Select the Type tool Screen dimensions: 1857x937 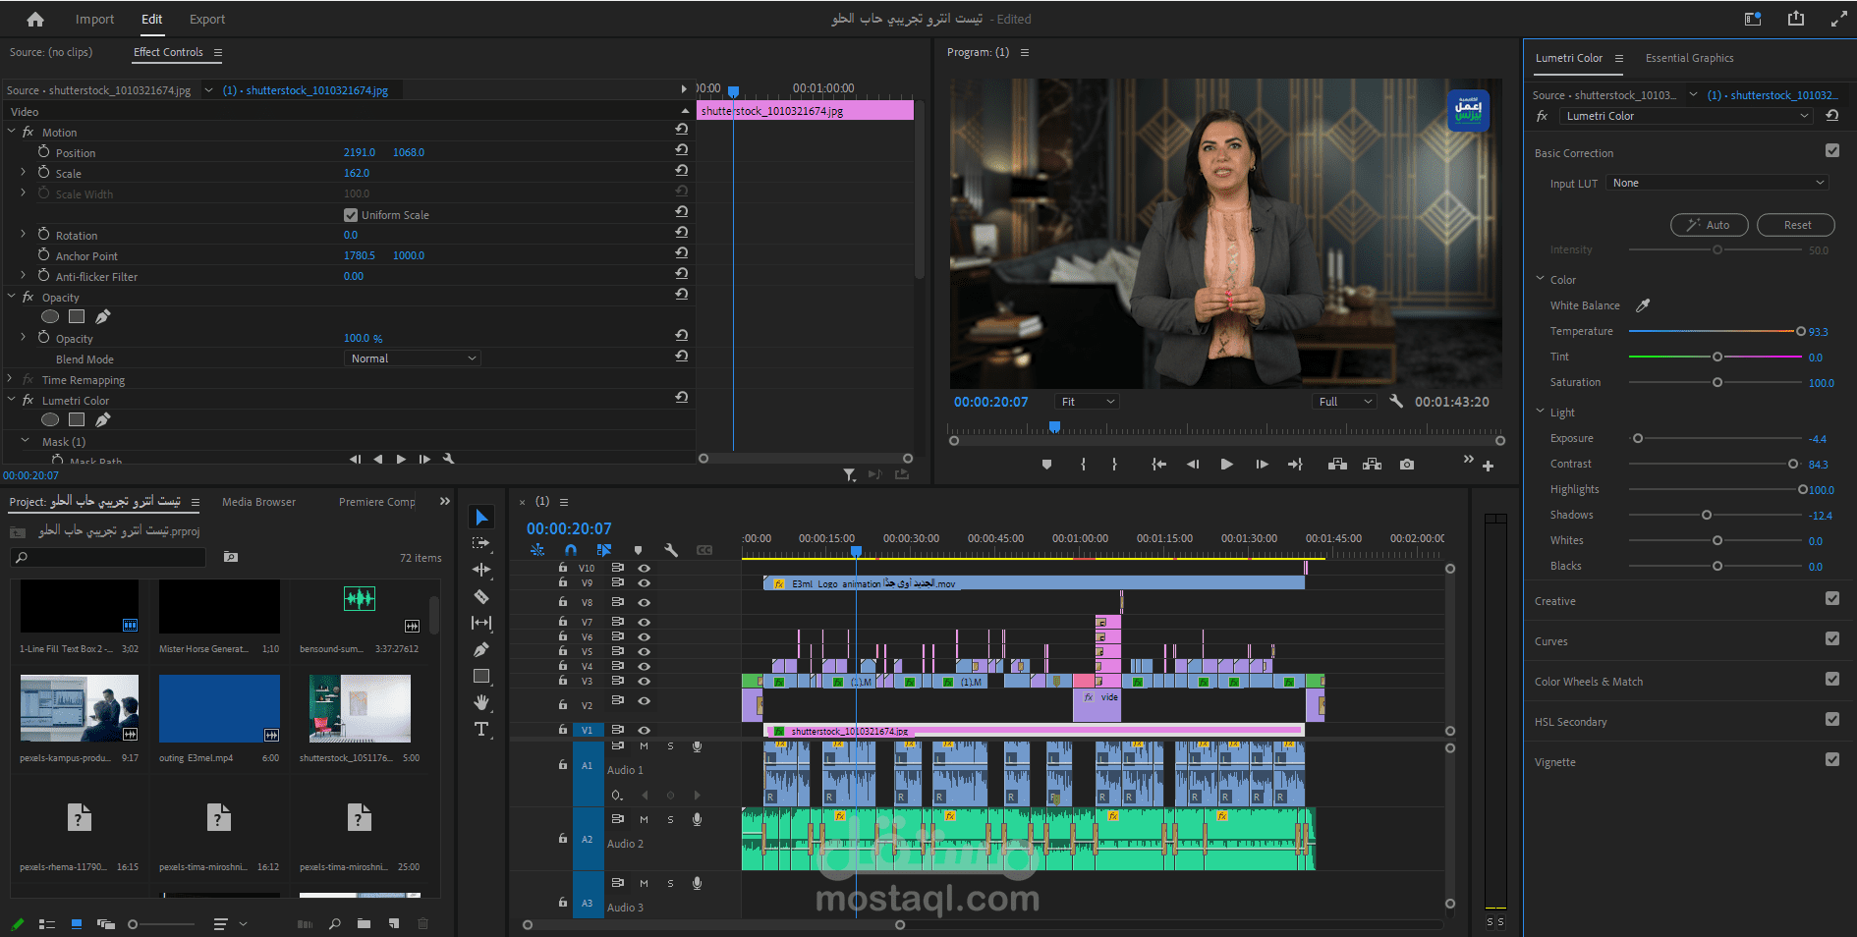(x=481, y=729)
